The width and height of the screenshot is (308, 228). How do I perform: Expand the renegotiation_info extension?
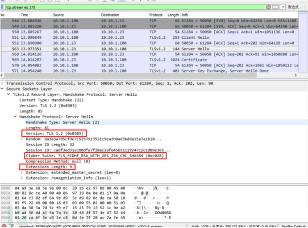coord(21,178)
